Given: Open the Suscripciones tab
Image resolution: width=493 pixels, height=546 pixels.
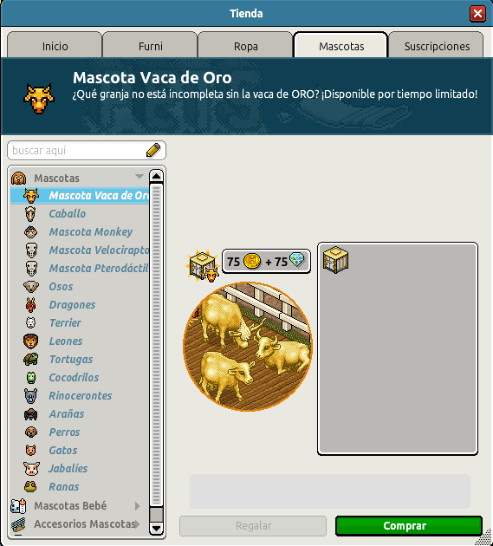Looking at the screenshot, I should (437, 45).
